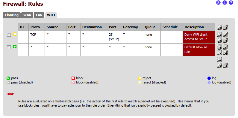The height and width of the screenshot is (118, 238).
Task: Add new rule based on SMTP rule
Action: pos(225,40)
